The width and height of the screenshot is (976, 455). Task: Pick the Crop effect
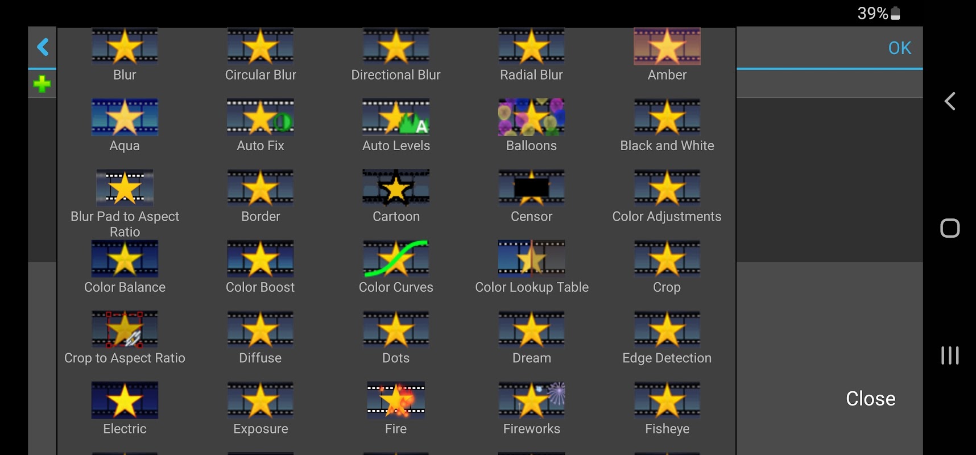[x=667, y=259]
